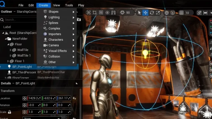This screenshot has height=119, width=212.
Task: Select the crop region toolbar icon
Action: 95,13
